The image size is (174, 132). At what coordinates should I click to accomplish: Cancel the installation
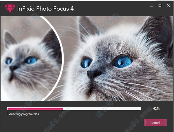155,122
